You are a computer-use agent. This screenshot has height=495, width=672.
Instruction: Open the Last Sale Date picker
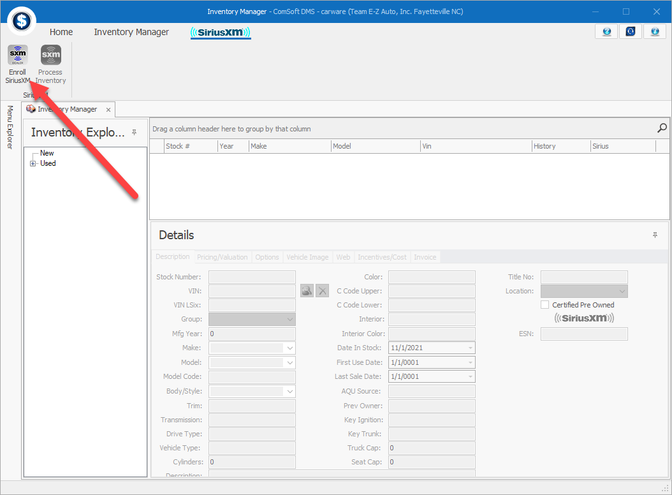pos(470,376)
